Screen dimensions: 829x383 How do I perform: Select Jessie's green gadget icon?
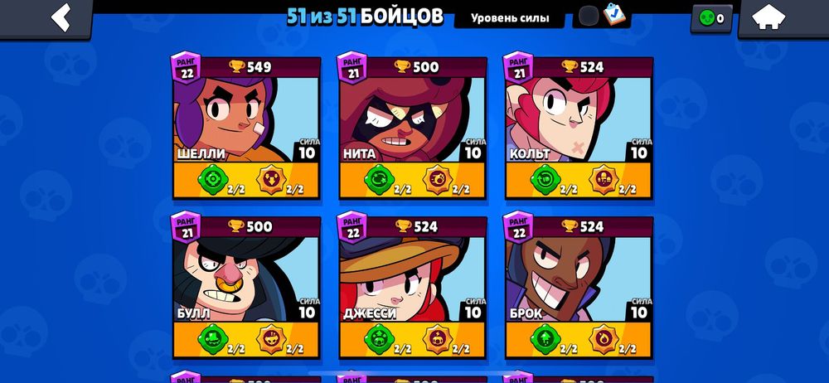point(379,339)
